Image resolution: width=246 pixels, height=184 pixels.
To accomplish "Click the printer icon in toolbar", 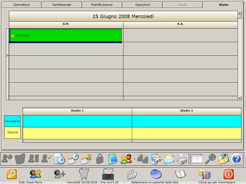I will point(182,159).
